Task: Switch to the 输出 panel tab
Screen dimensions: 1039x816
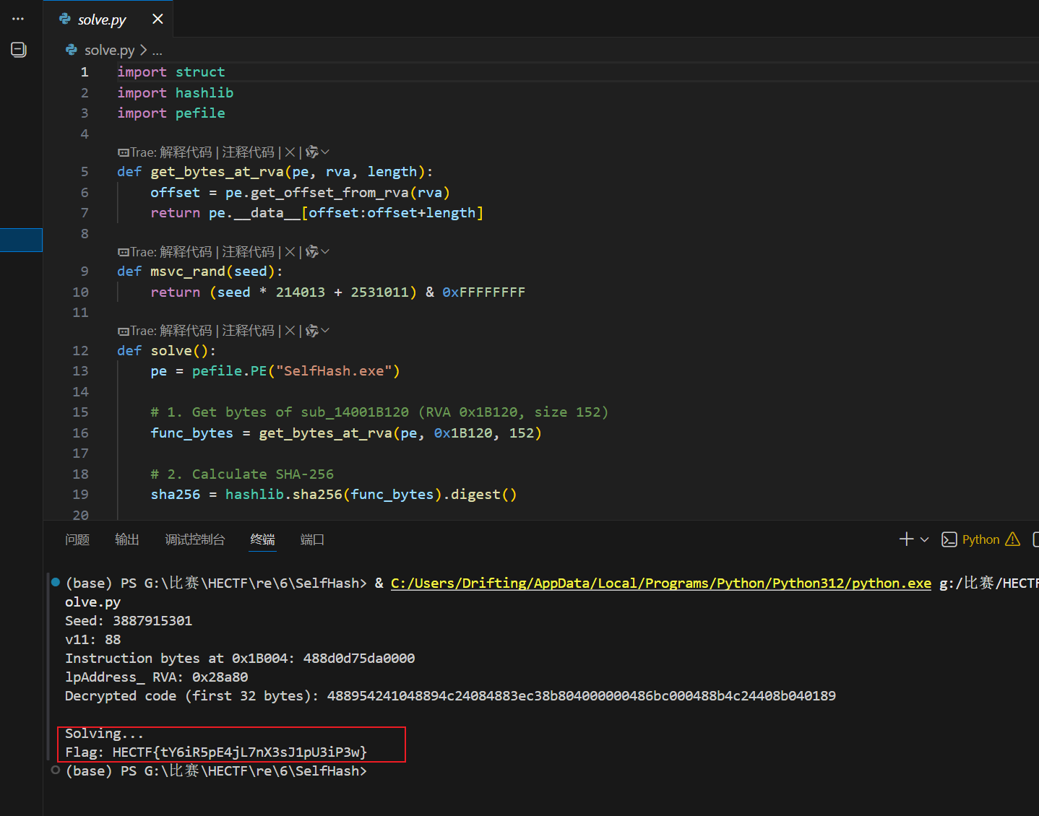Action: (x=127, y=539)
